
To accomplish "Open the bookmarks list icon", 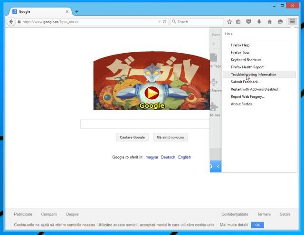I will 239,21.
